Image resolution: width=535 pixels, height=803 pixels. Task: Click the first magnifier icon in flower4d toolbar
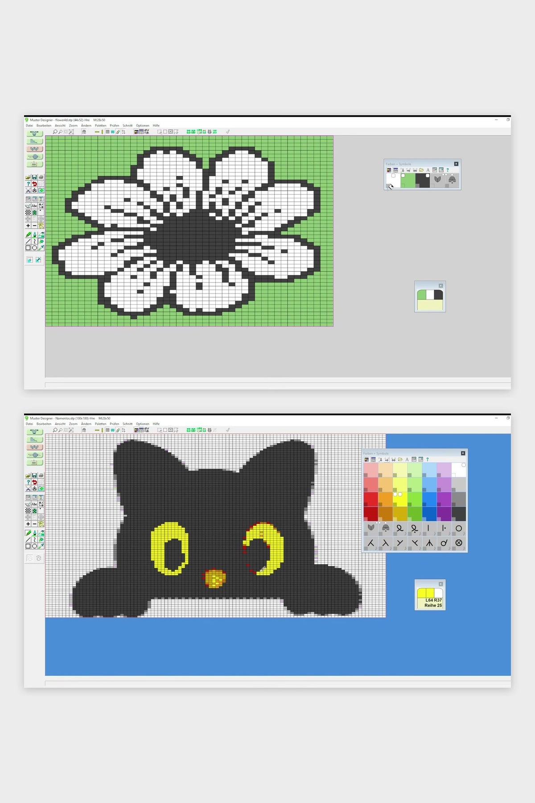pyautogui.click(x=55, y=132)
